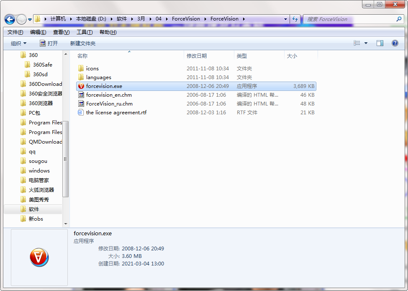Open the 组织 dropdown
408x291 pixels.
tap(18, 44)
